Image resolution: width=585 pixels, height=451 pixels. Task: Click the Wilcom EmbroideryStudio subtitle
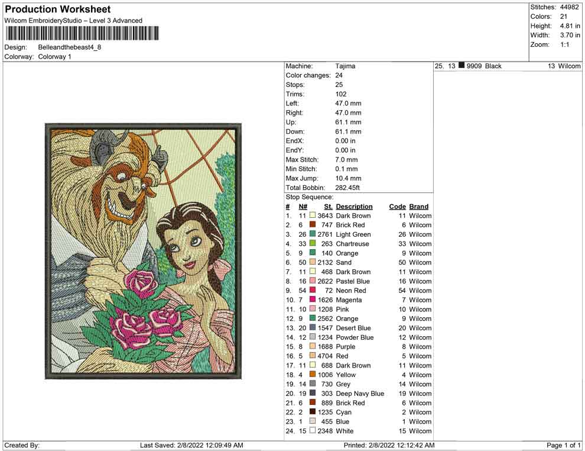(73, 21)
